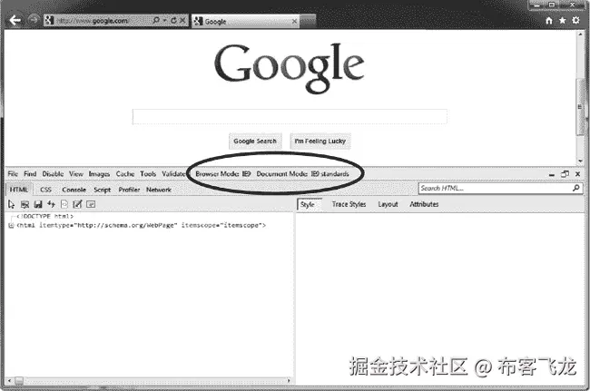
Task: Open the View menu in developer tools
Action: [76, 173]
